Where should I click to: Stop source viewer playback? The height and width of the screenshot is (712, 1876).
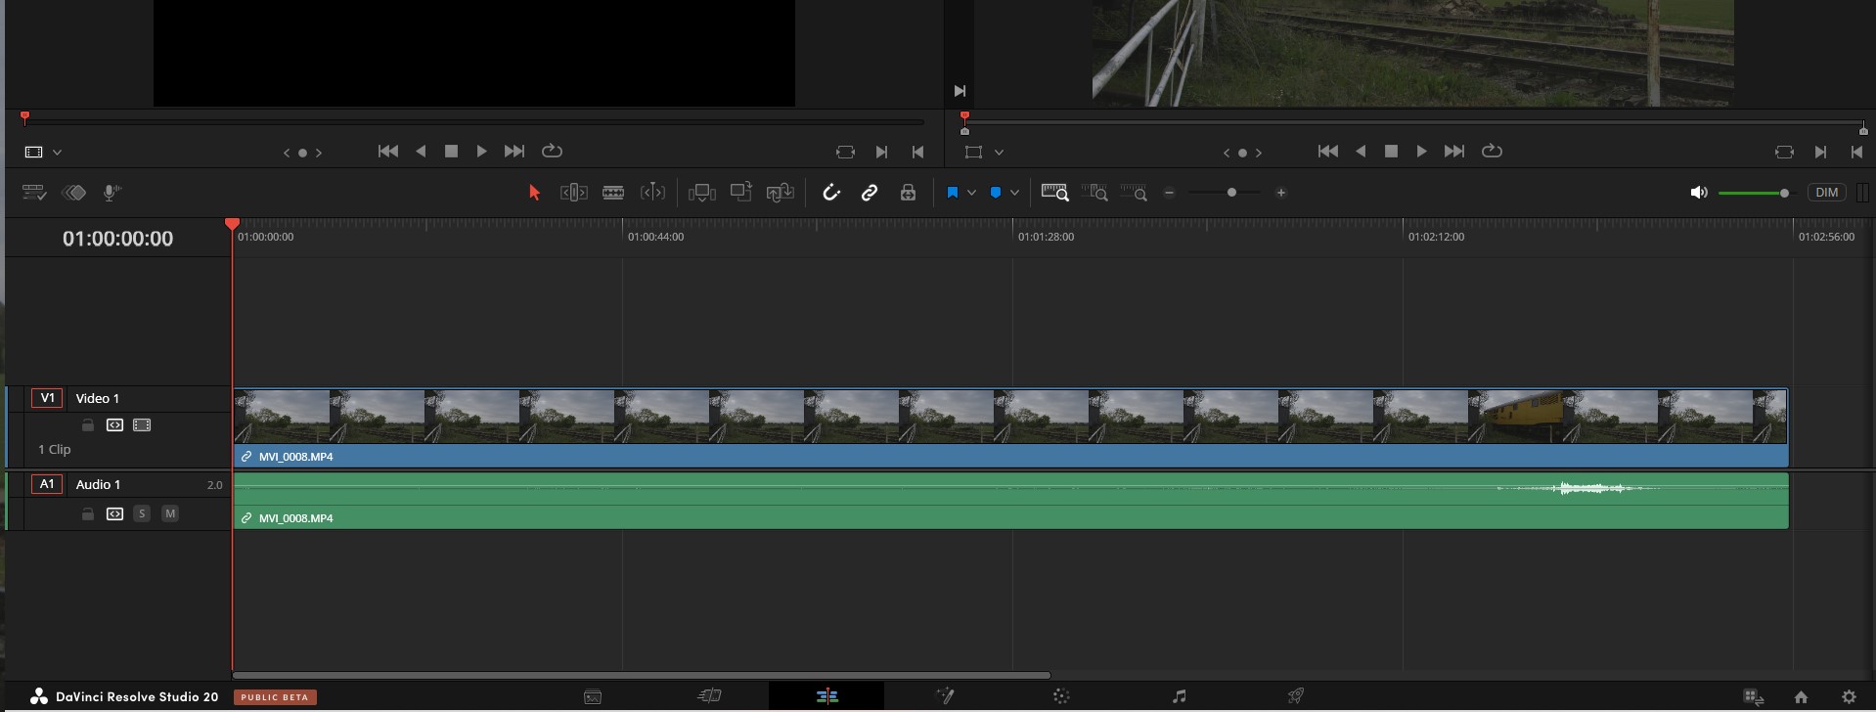(x=451, y=151)
